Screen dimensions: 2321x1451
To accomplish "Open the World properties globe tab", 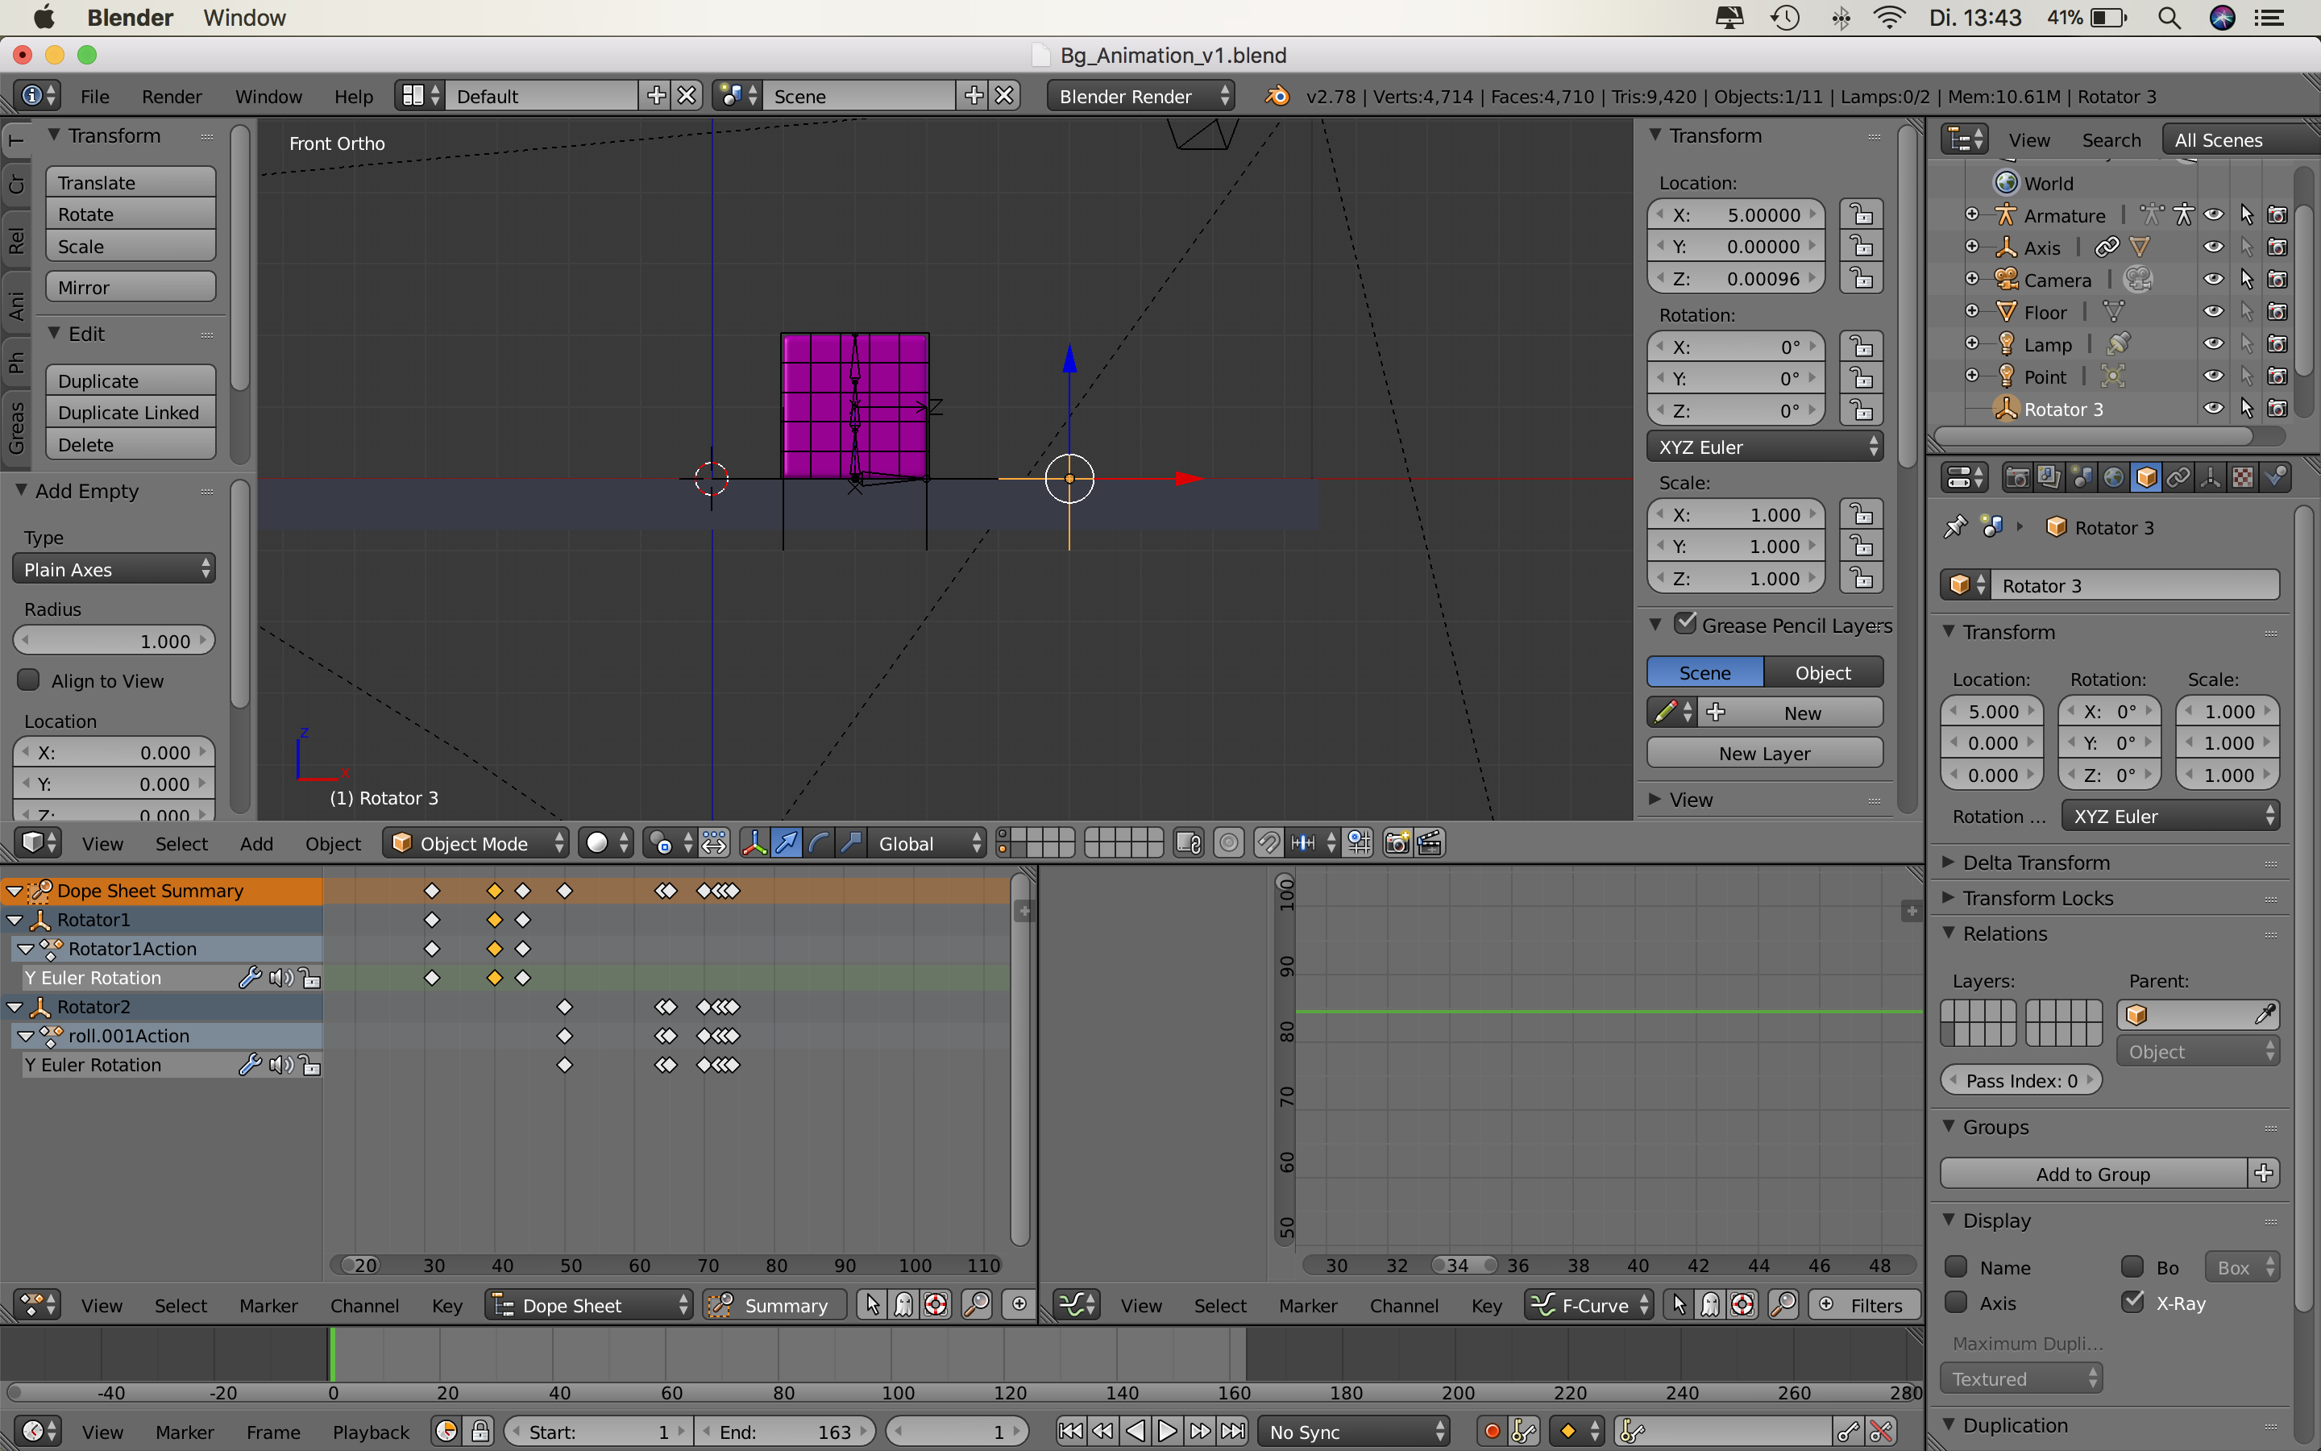I will pyautogui.click(x=2114, y=477).
